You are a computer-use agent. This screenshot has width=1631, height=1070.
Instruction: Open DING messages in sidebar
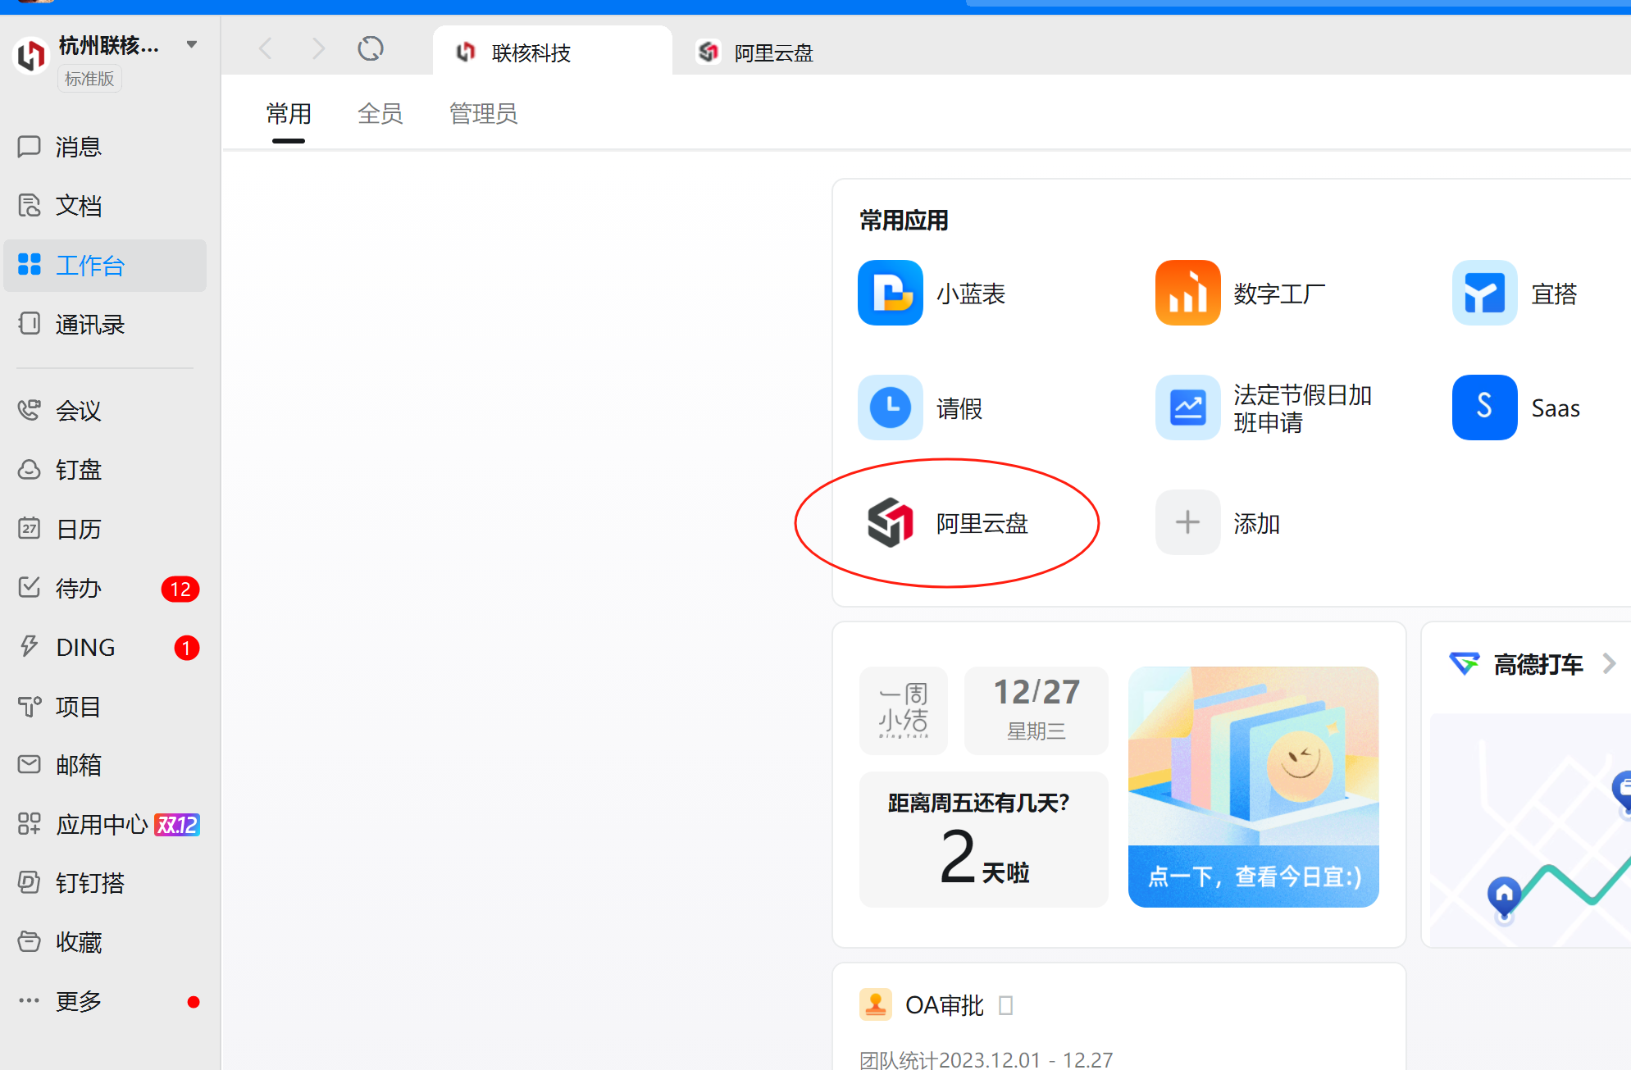coord(85,647)
